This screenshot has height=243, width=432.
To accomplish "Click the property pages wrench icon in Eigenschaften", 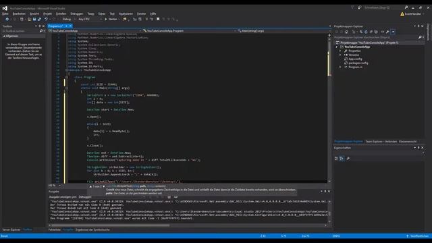I will point(348,159).
